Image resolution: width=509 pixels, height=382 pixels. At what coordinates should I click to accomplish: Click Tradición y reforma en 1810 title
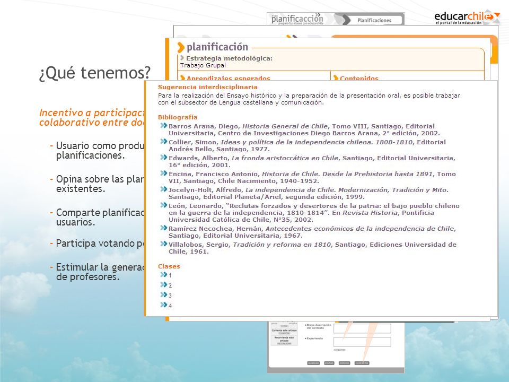(282, 245)
